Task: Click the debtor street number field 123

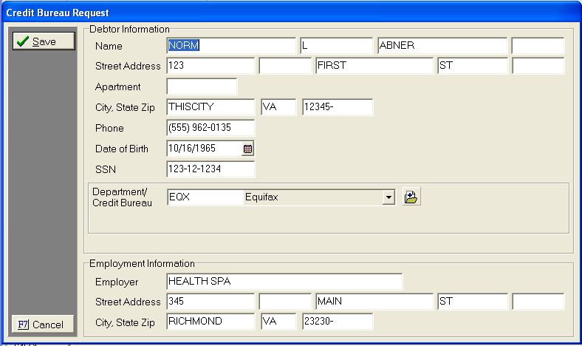Action: pyautogui.click(x=210, y=66)
